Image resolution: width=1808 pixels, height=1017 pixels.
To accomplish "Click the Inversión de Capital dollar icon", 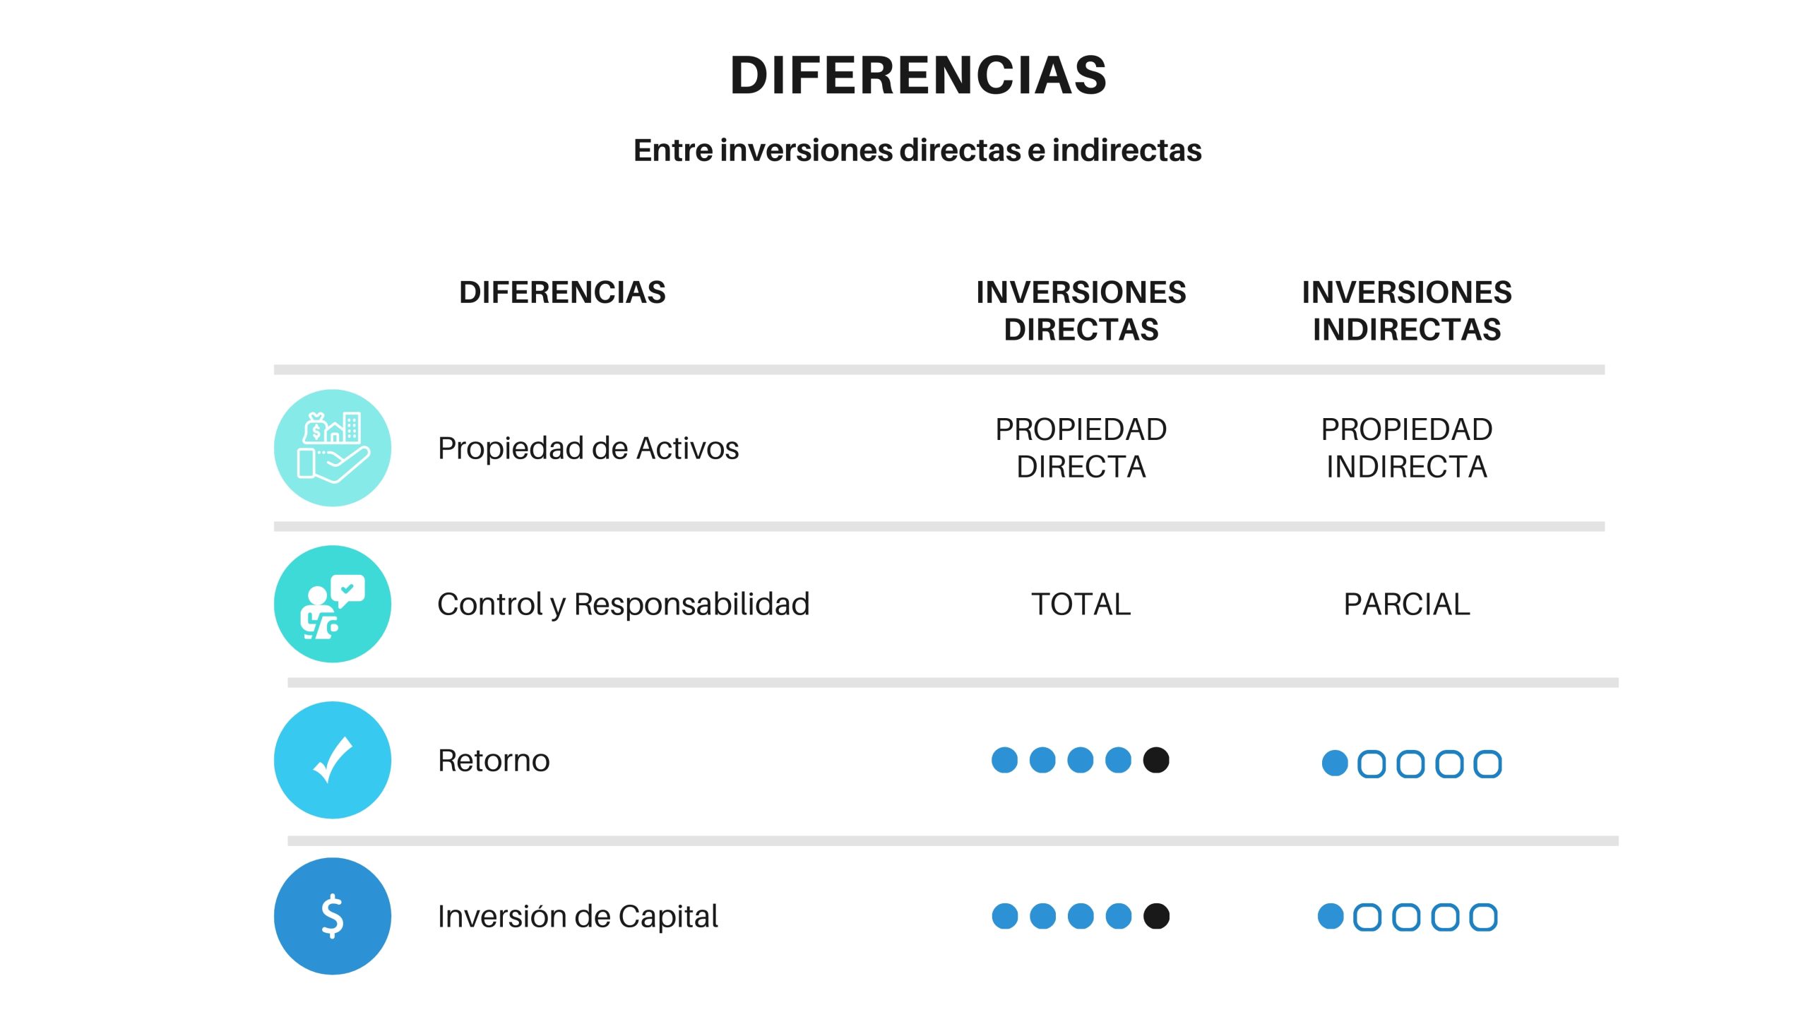I will (332, 916).
